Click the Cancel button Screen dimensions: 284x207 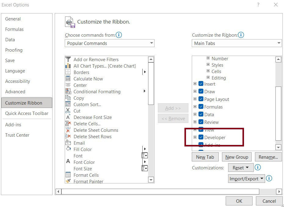point(269,201)
